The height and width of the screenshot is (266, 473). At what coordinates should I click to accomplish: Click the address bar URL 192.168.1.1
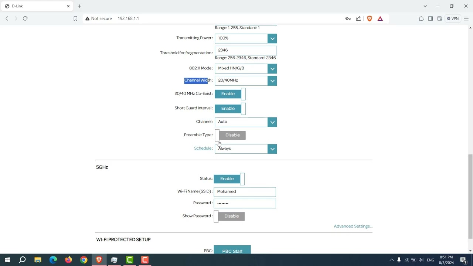tap(128, 18)
